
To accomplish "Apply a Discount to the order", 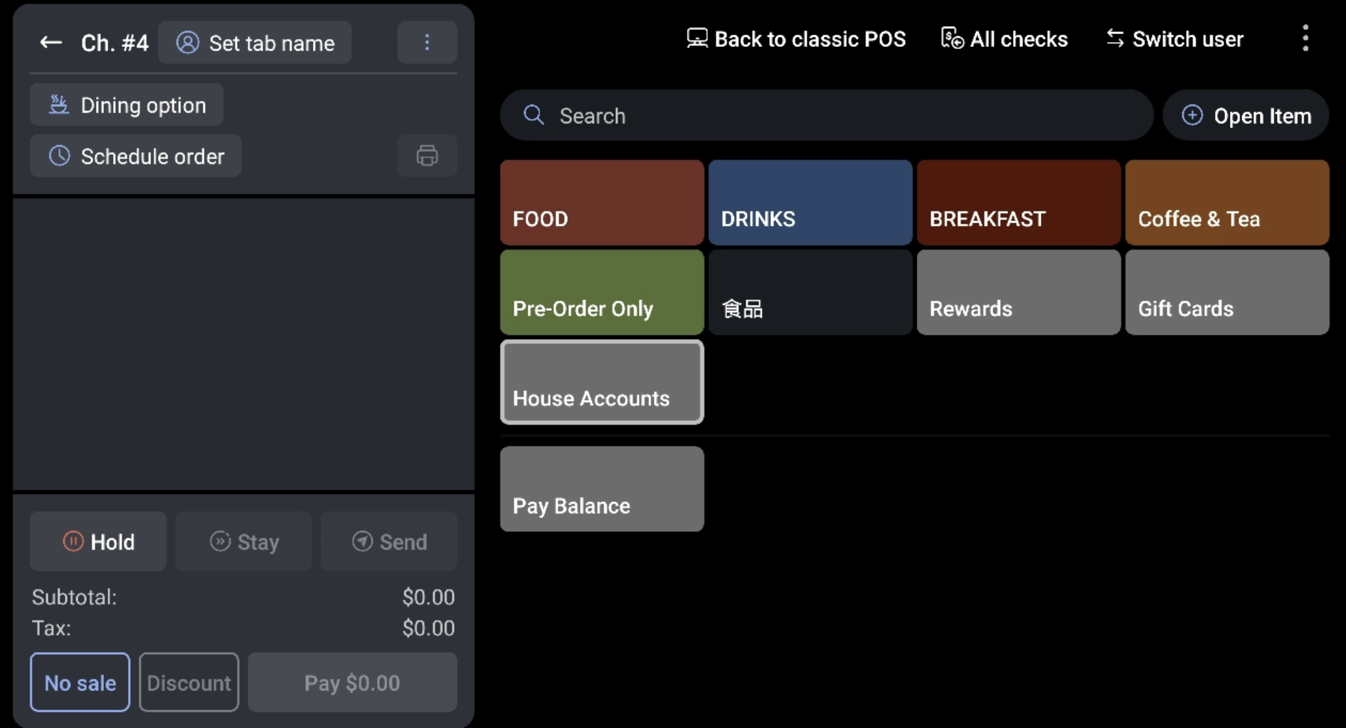I will 189,682.
